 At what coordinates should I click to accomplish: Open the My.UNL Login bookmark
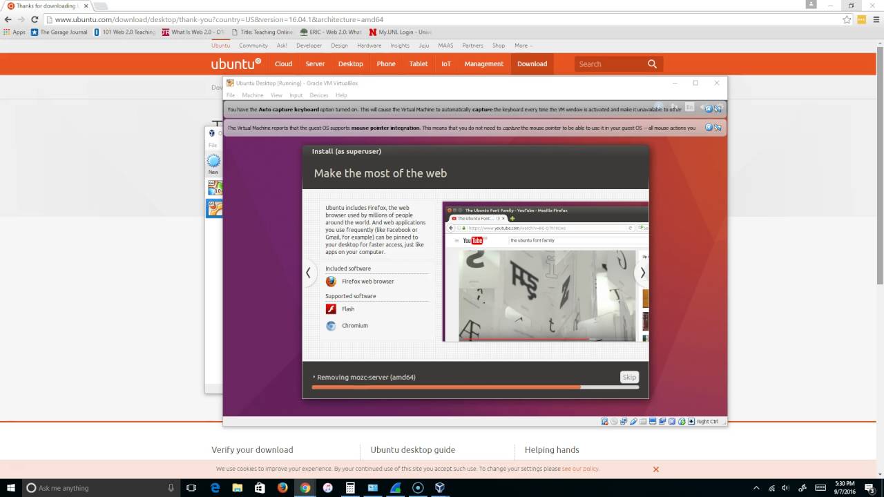(401, 32)
